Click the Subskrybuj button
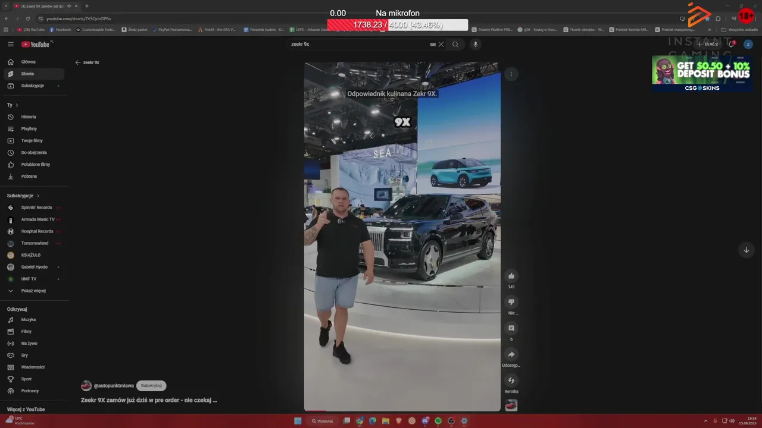The width and height of the screenshot is (762, 428). [151, 386]
